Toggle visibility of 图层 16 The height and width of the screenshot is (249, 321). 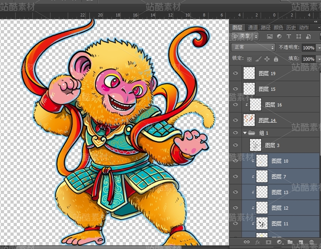click(235, 104)
